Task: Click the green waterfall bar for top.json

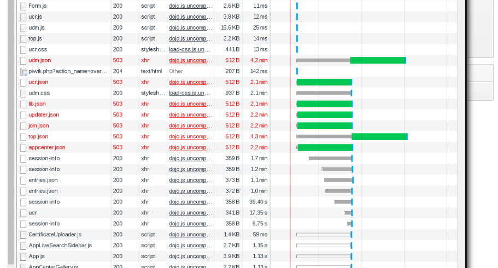Action: [379, 137]
